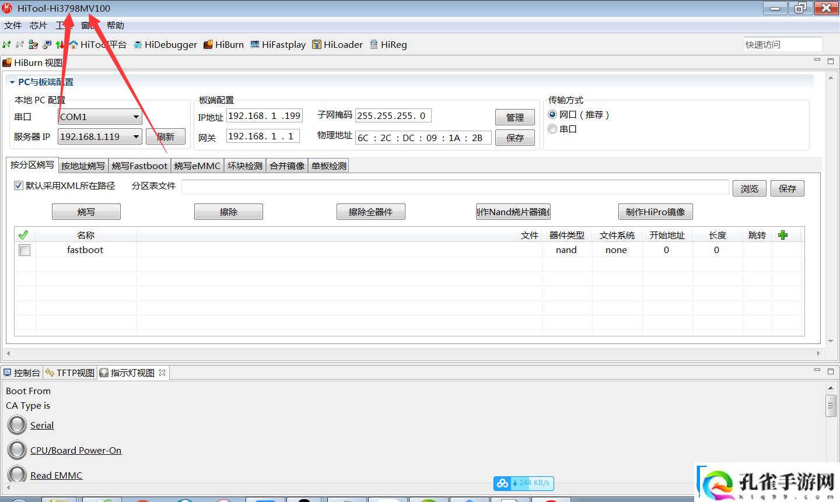Click the CPU/Board Power-On link

pyautogui.click(x=76, y=450)
